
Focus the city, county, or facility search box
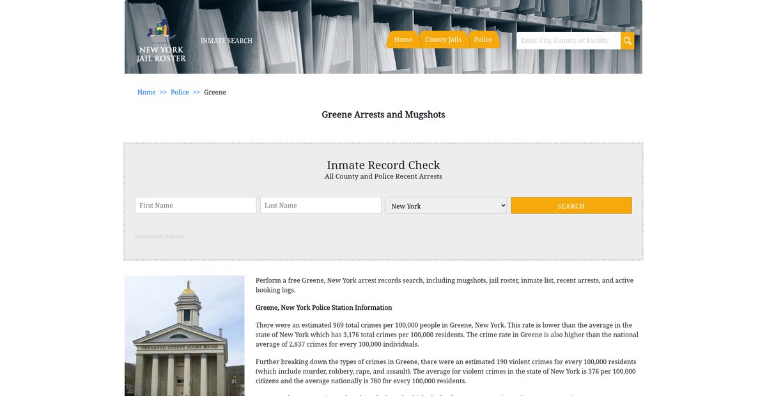point(568,41)
